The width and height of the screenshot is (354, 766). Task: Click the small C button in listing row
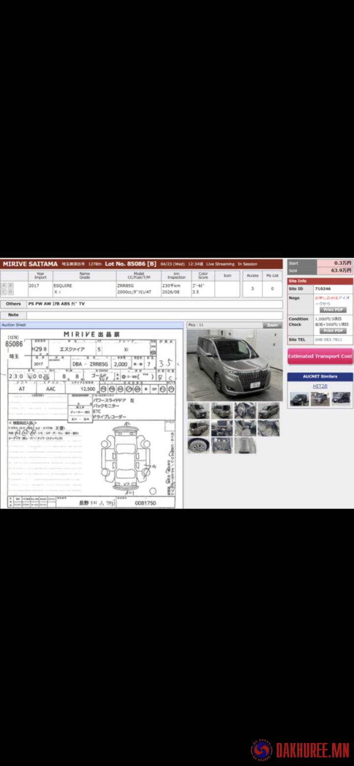tap(4, 292)
